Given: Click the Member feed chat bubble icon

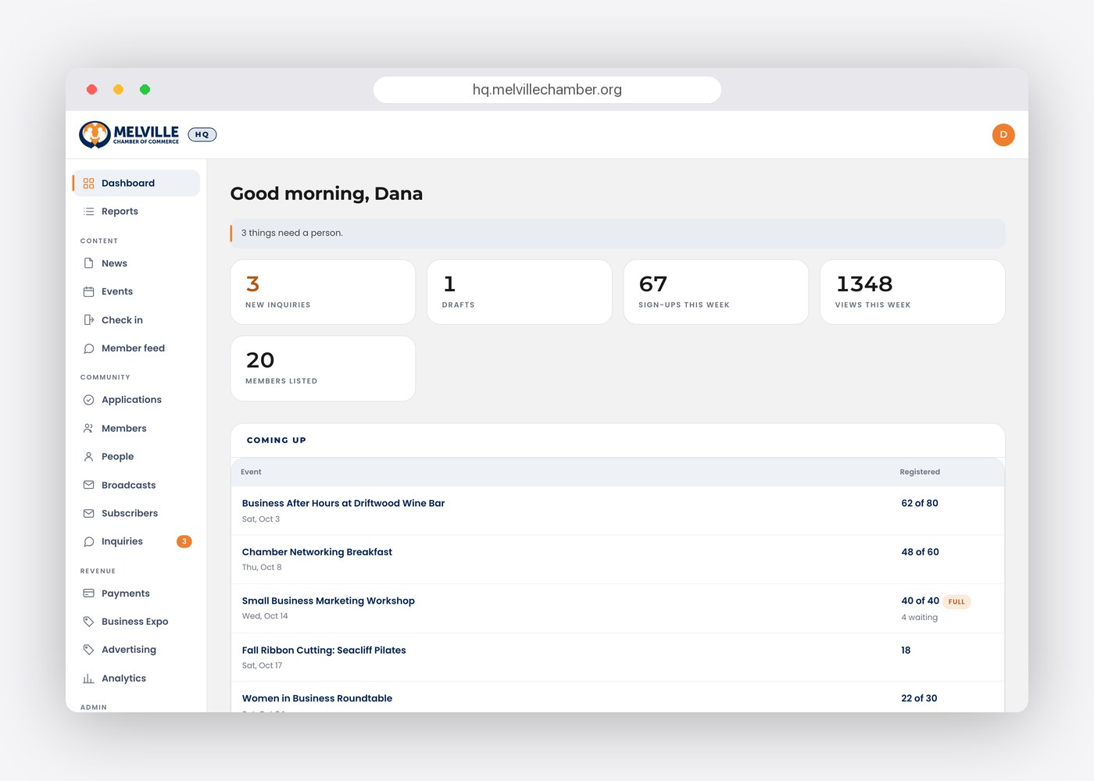Looking at the screenshot, I should click(88, 348).
